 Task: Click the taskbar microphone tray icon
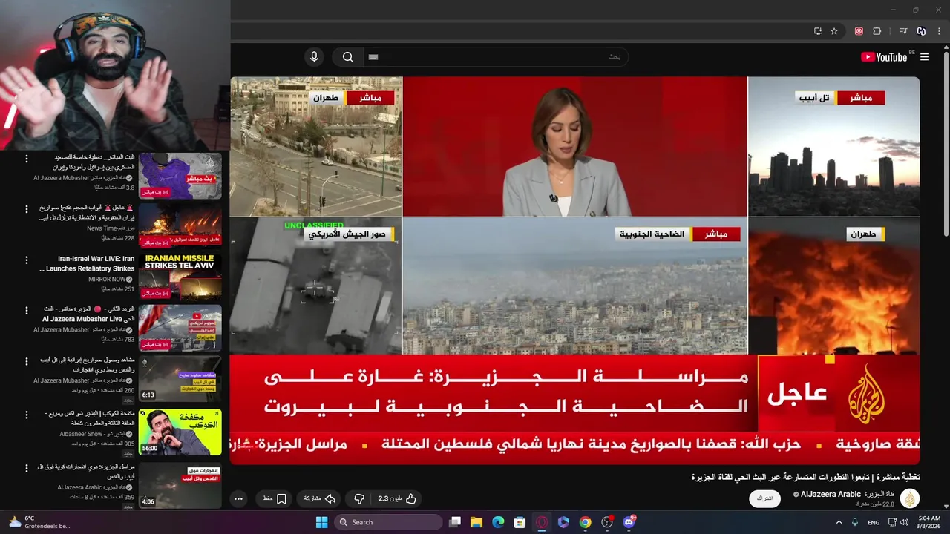coord(856,522)
